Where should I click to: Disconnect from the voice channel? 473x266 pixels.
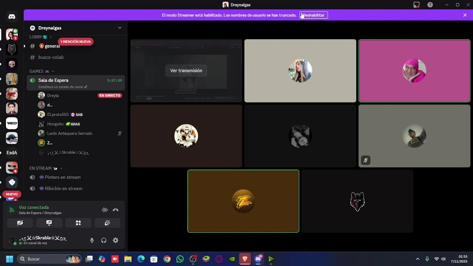116,210
